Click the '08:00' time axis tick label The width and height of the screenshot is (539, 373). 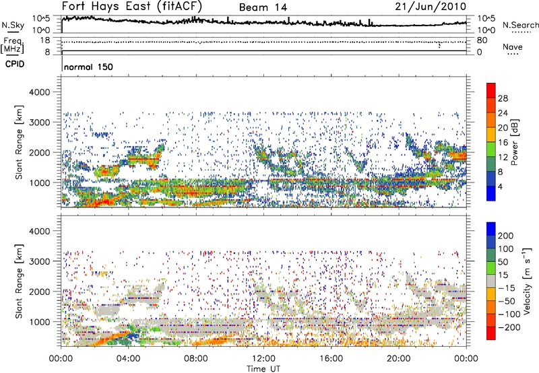tap(195, 359)
